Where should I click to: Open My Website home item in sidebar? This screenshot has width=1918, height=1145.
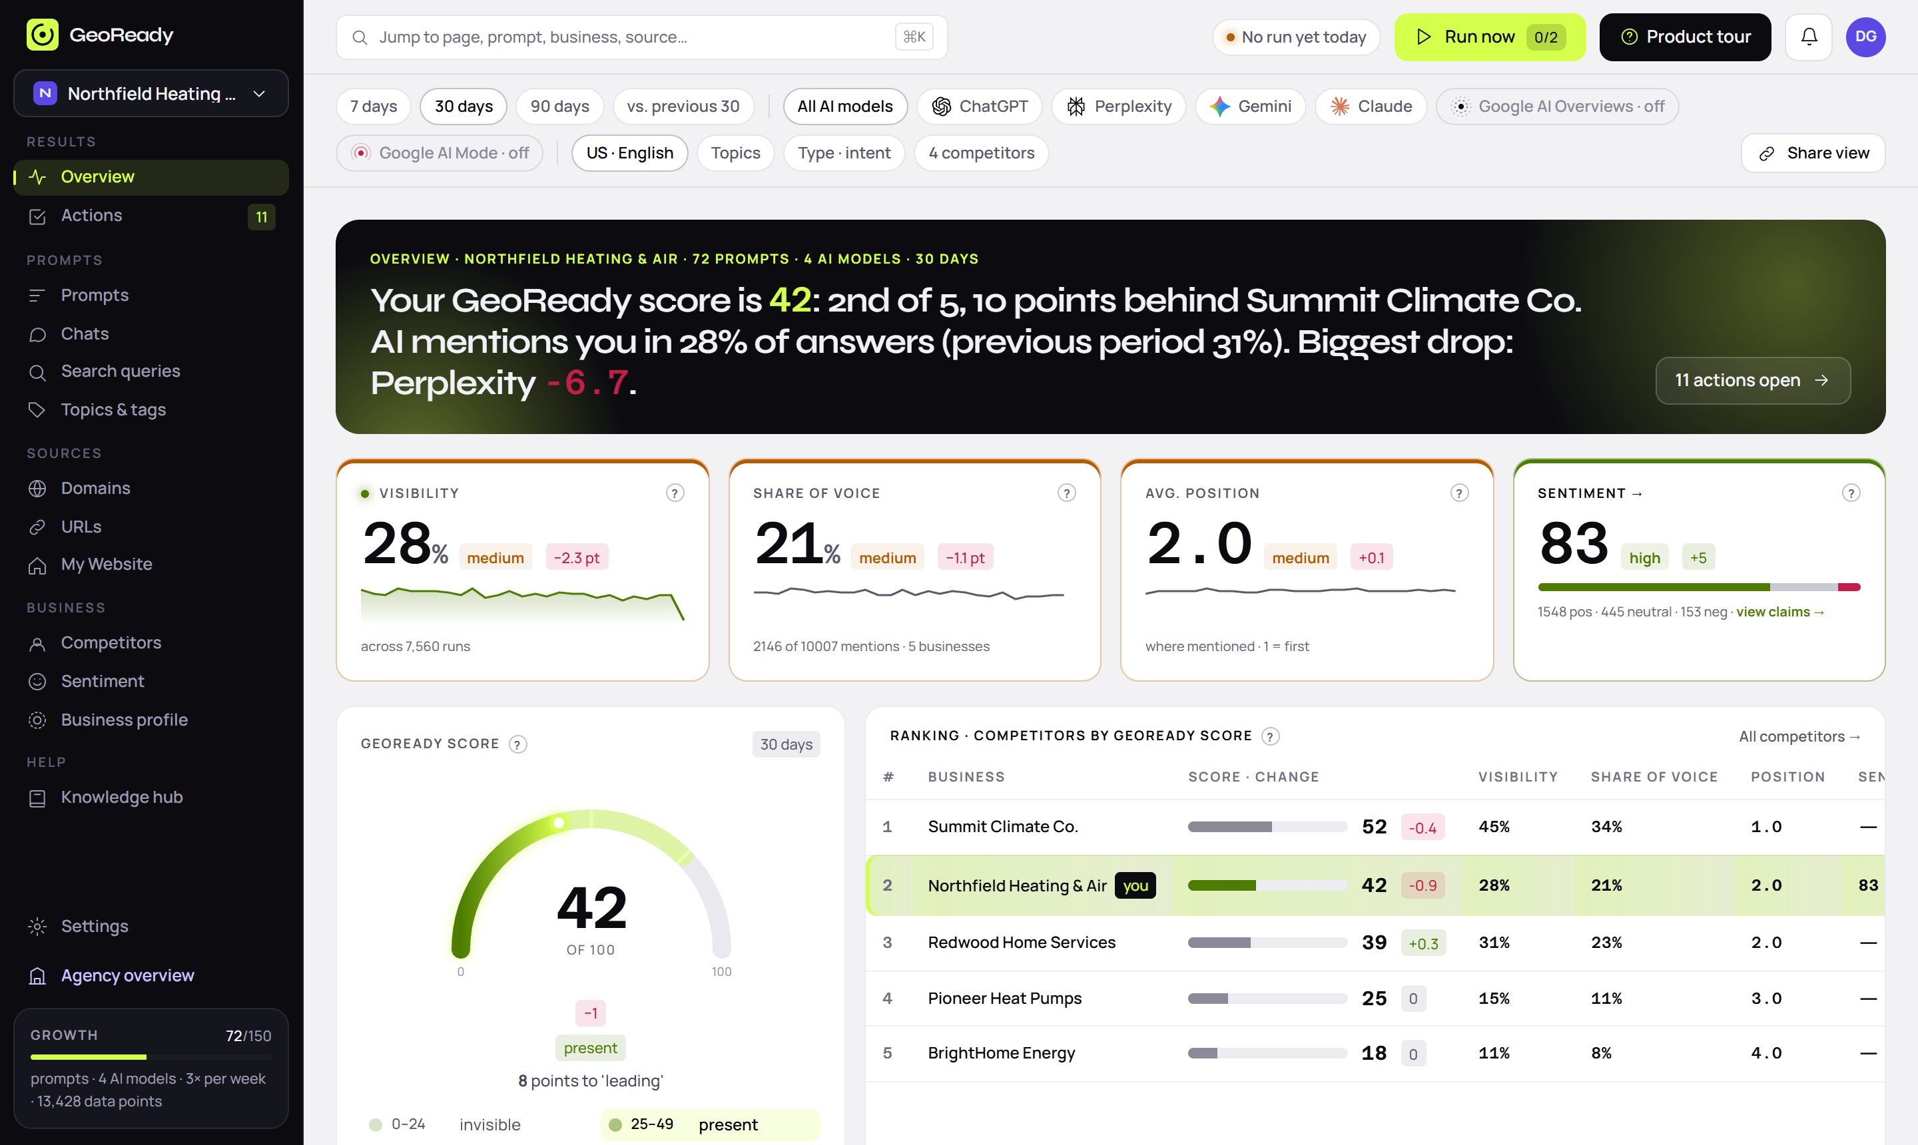click(151, 565)
